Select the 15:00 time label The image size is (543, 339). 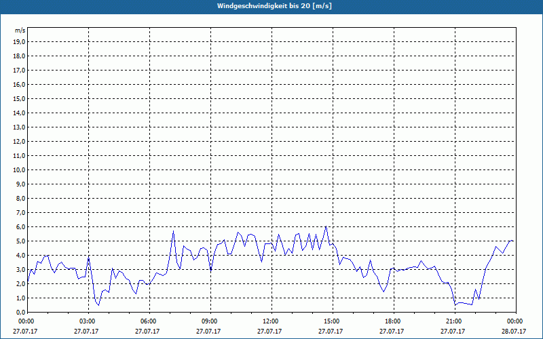tap(333, 321)
